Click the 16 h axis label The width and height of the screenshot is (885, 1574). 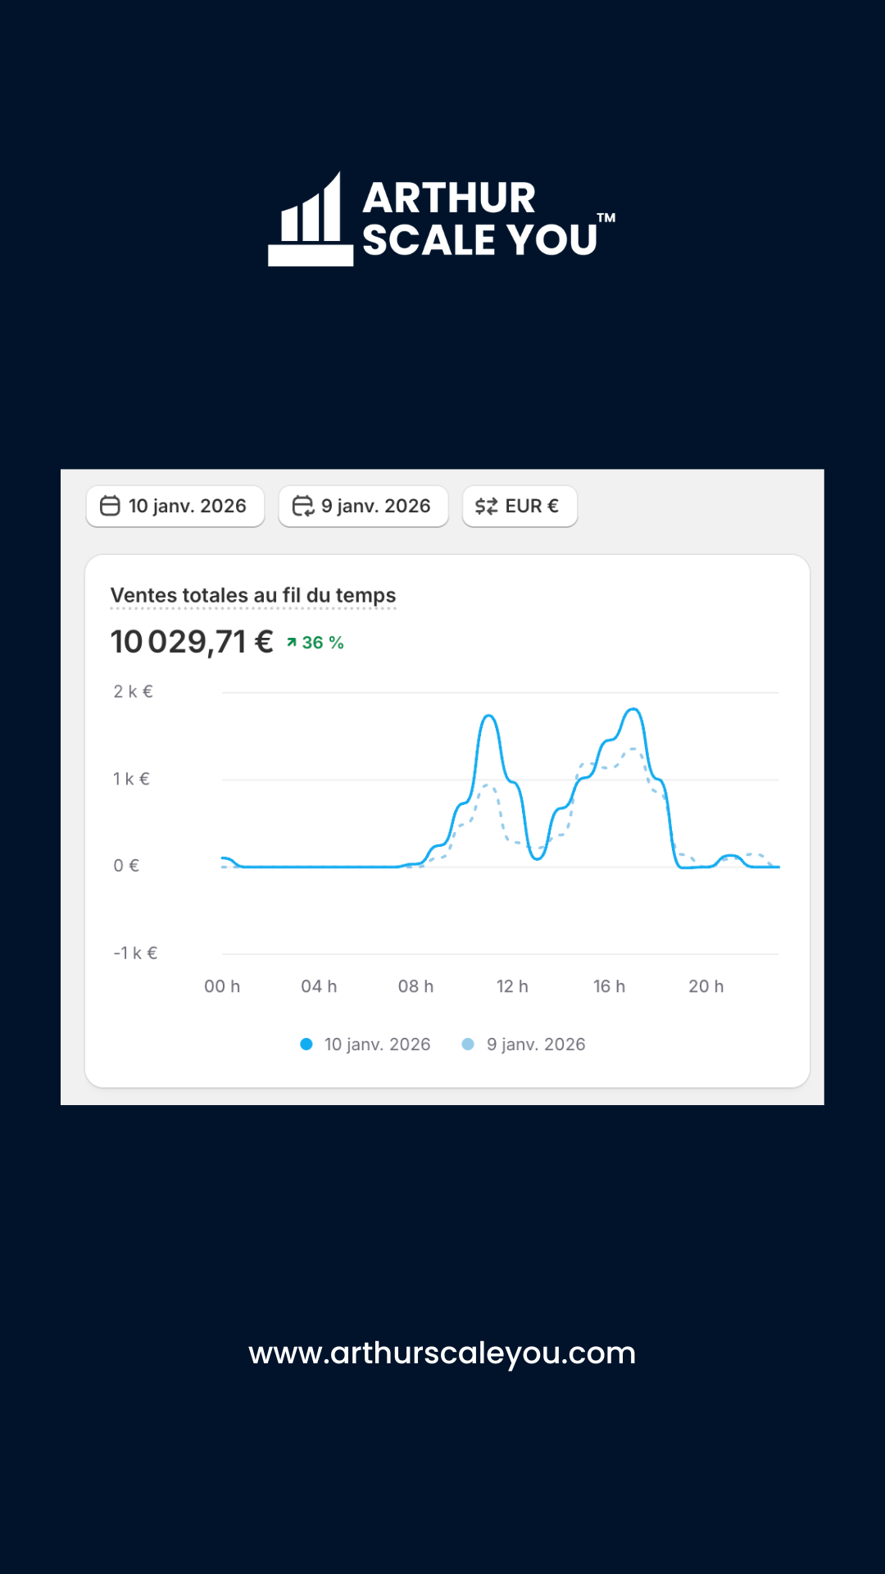click(609, 986)
